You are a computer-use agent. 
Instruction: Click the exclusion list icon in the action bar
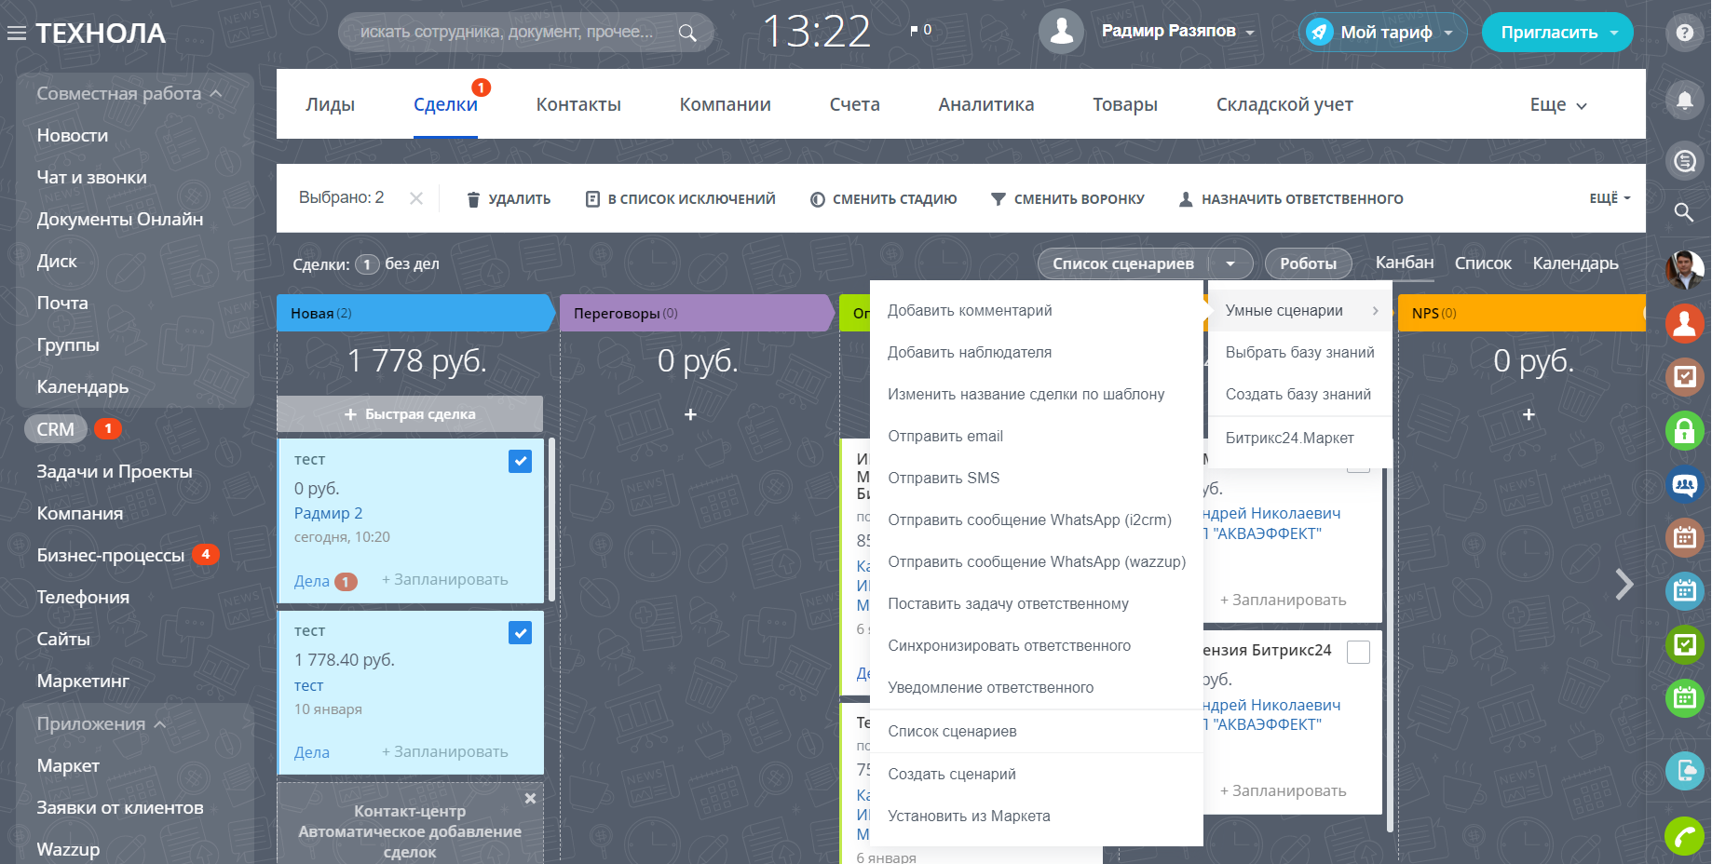[592, 199]
